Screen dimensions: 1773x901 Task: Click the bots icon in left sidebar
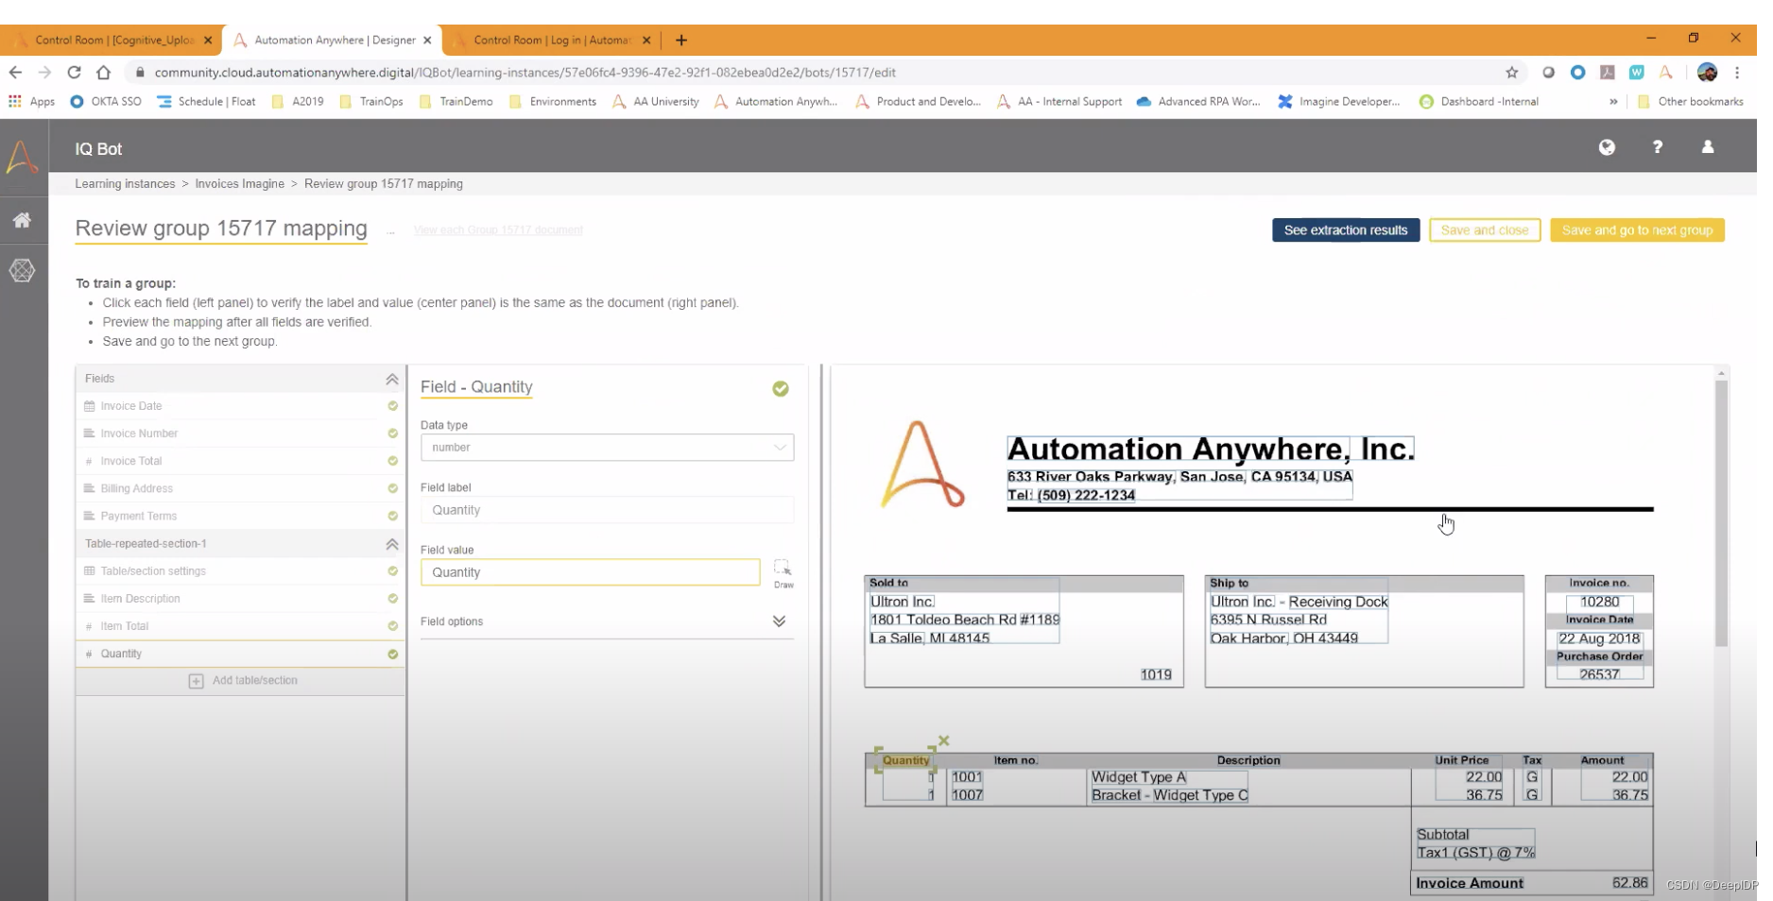coord(22,271)
